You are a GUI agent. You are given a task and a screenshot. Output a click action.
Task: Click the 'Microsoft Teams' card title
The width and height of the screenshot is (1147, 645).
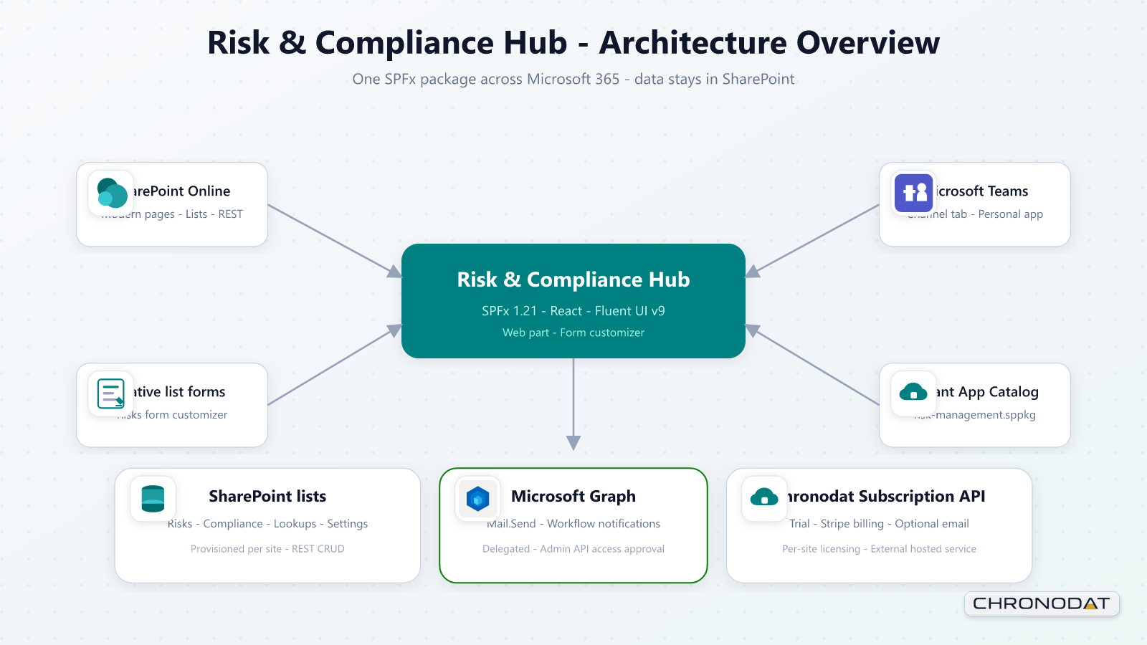coord(982,191)
